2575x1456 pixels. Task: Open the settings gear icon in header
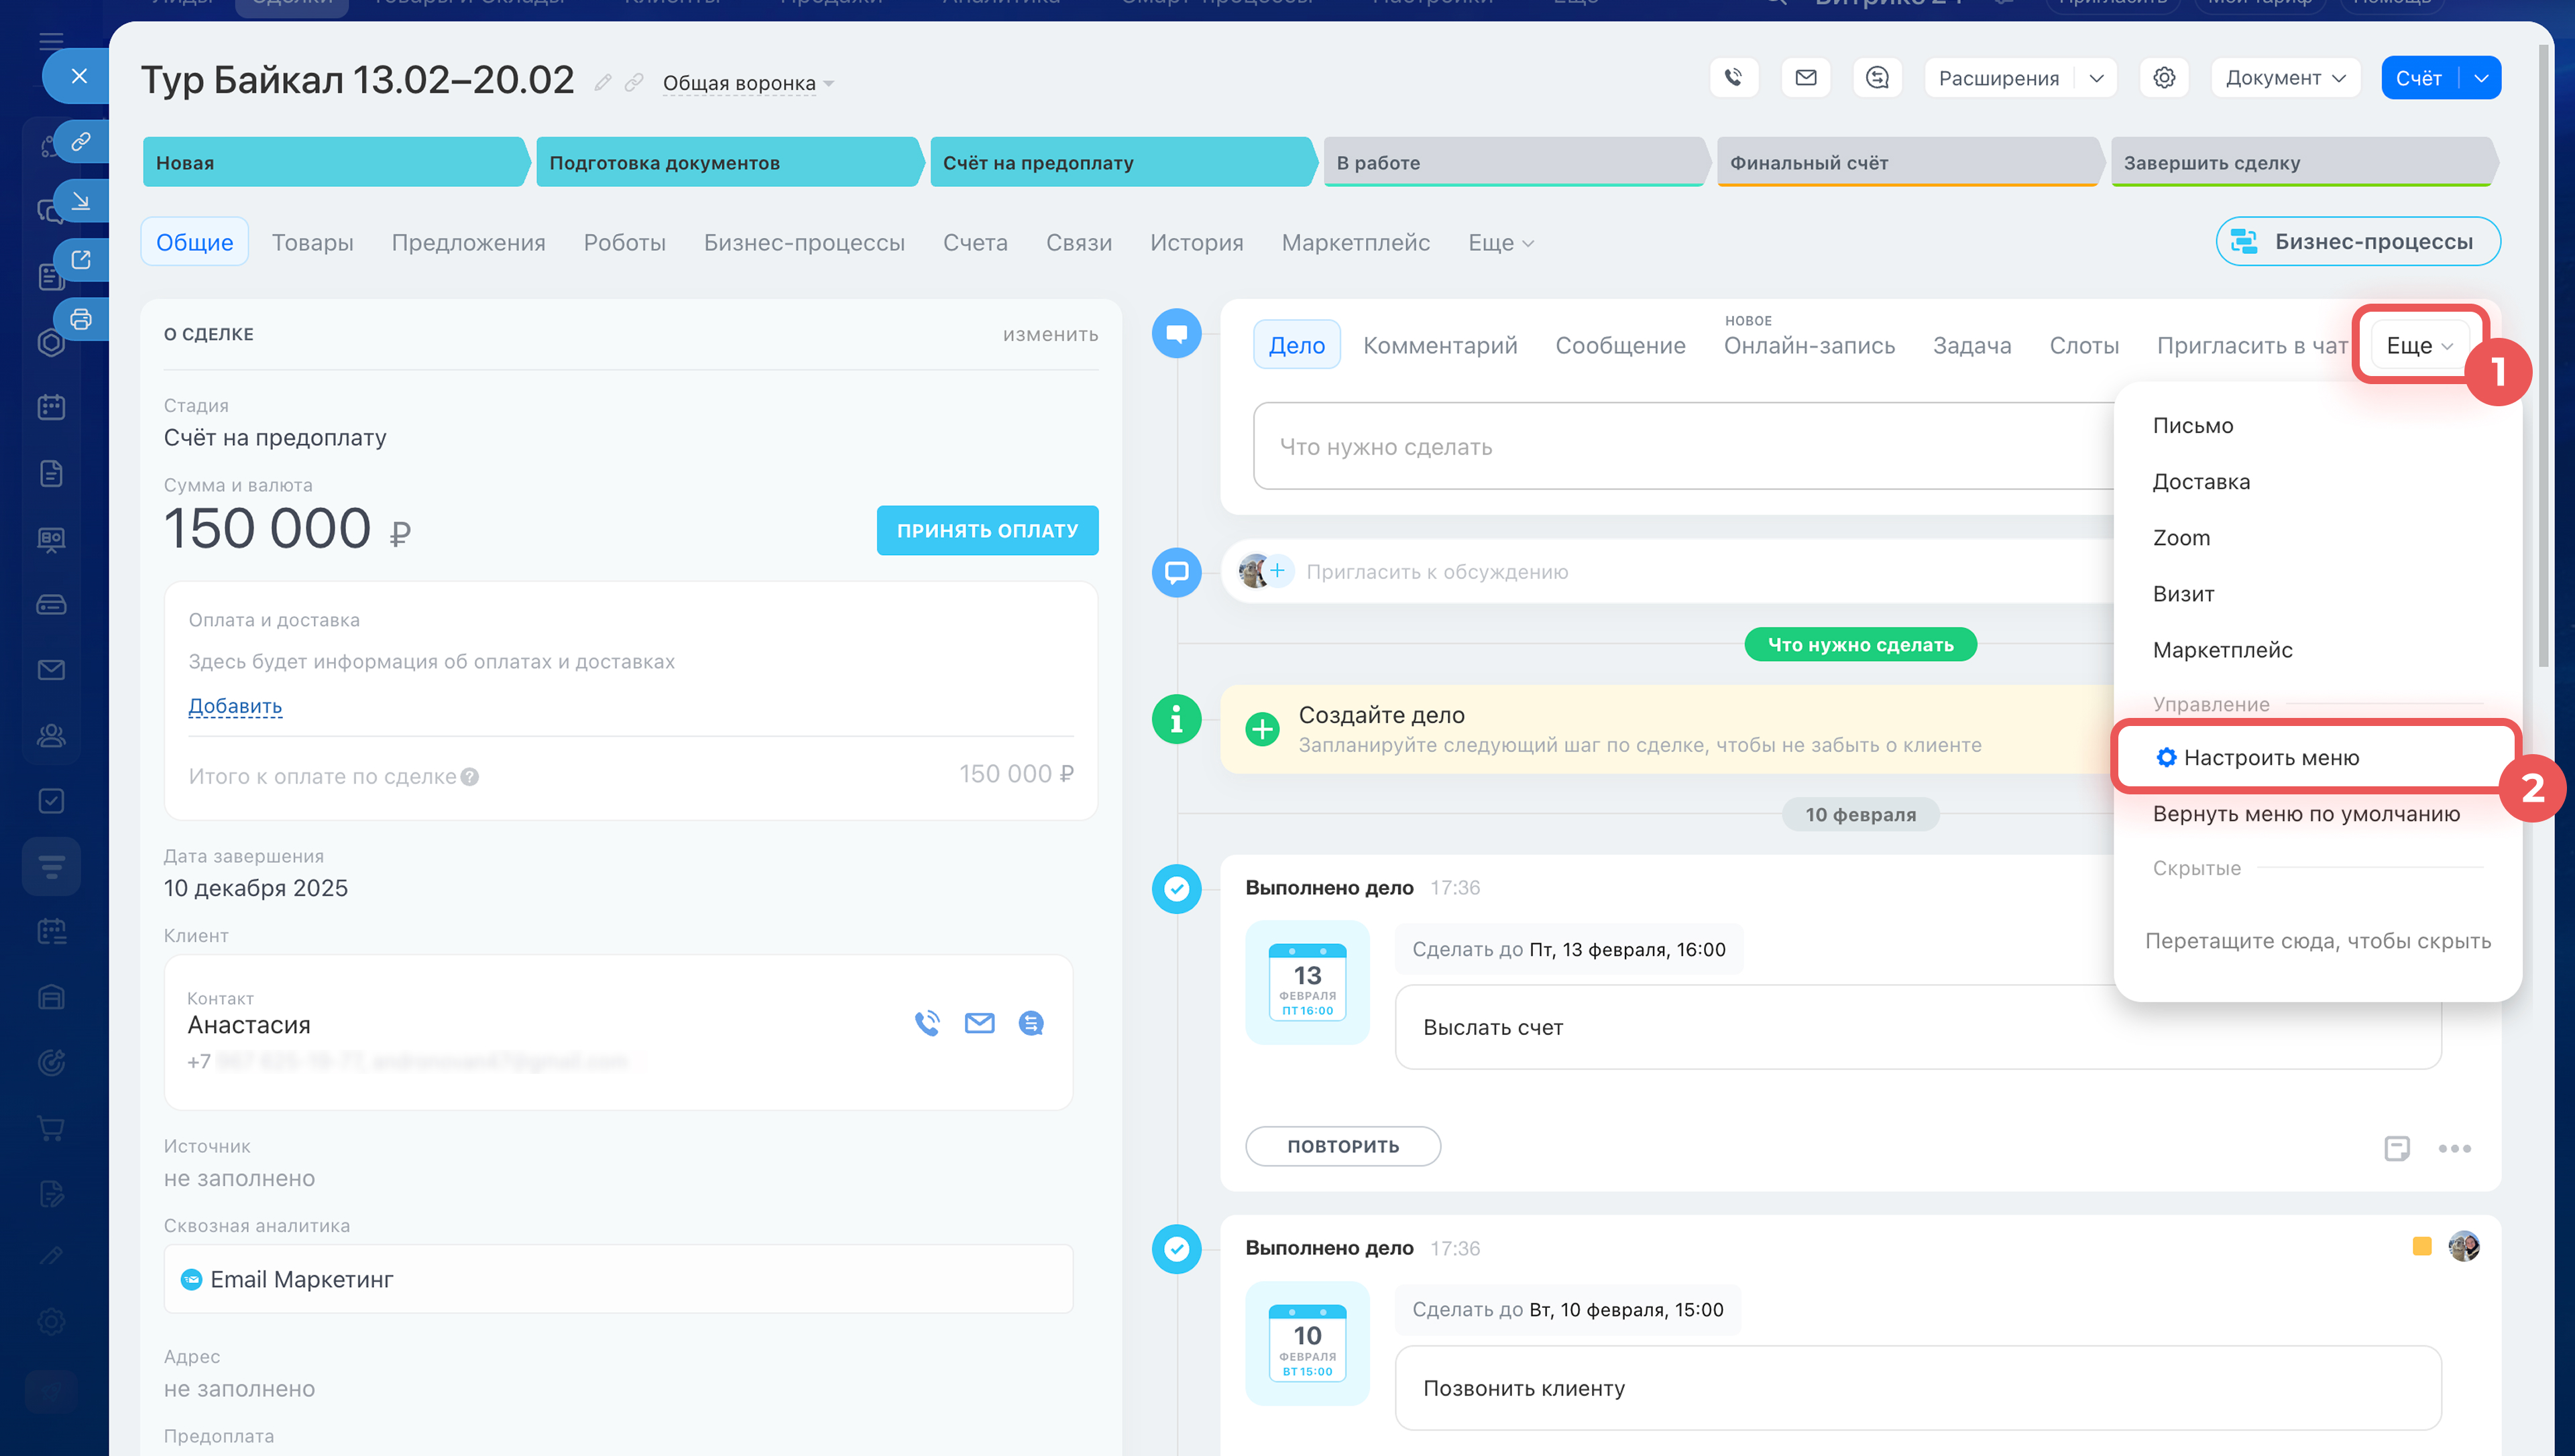pos(2163,77)
